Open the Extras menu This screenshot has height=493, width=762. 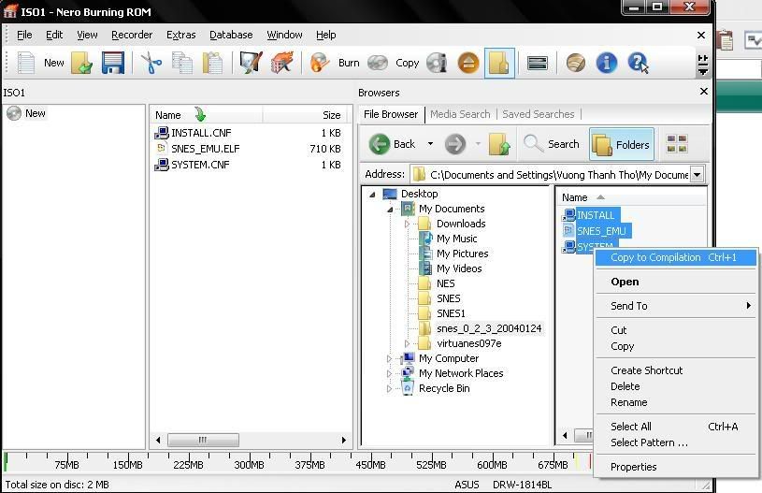coord(180,35)
